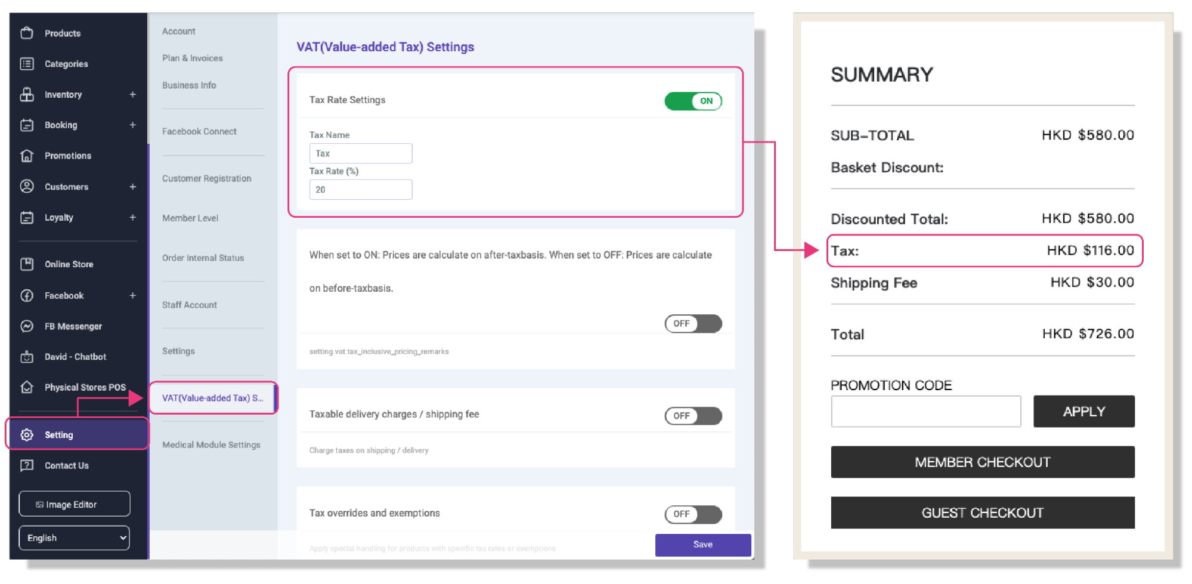Enable Taxable delivery charges toggle
This screenshot has width=1192, height=584.
point(693,416)
